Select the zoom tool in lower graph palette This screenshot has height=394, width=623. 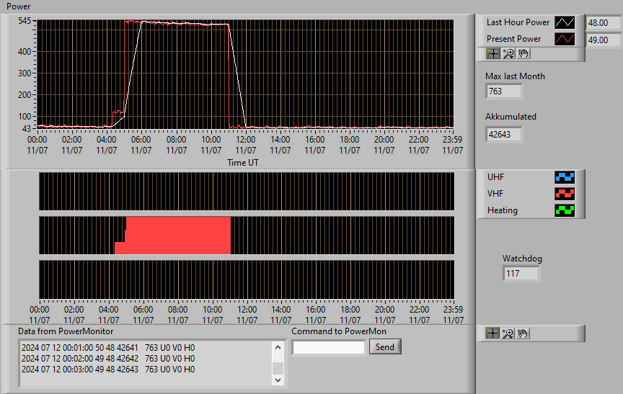pos(508,333)
